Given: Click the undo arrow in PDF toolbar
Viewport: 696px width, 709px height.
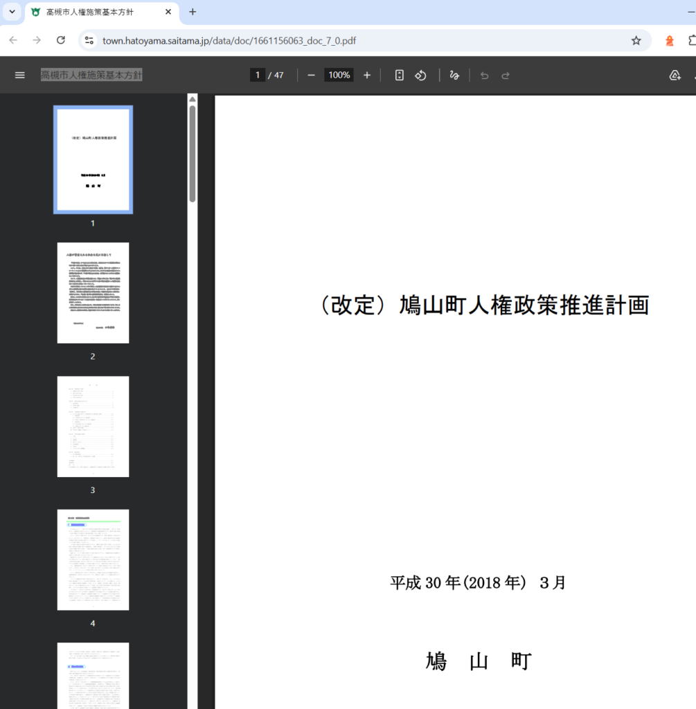Looking at the screenshot, I should click(x=484, y=75).
